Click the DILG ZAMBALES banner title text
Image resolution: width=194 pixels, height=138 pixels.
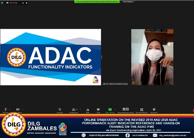click(42, 126)
